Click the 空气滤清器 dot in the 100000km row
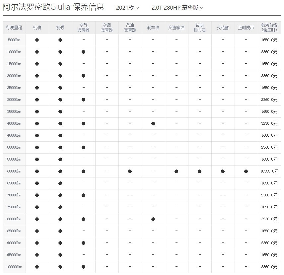 84,267
